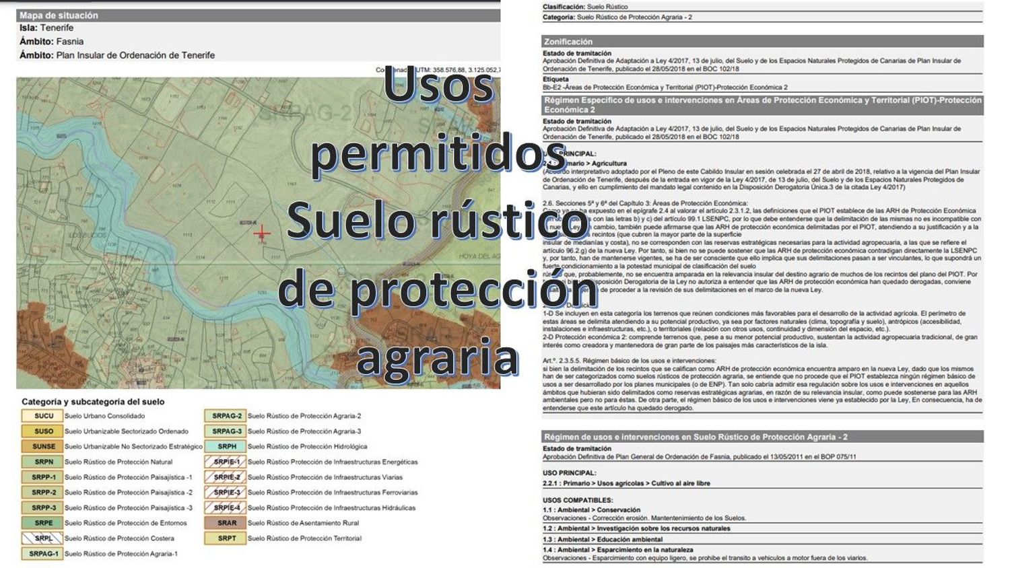Screen dimensions: 1010x568
Task: Click the hatched SRPL legend swatch
Action: [42, 538]
